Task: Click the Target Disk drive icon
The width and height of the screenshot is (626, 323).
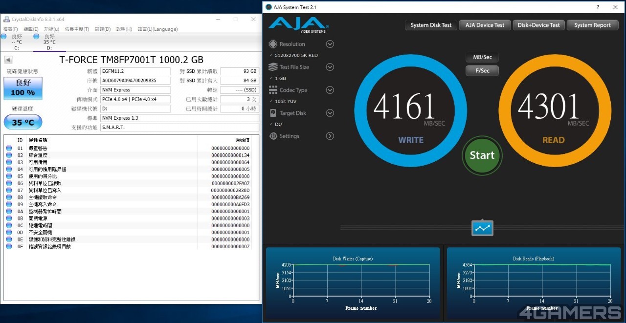Action: click(273, 113)
